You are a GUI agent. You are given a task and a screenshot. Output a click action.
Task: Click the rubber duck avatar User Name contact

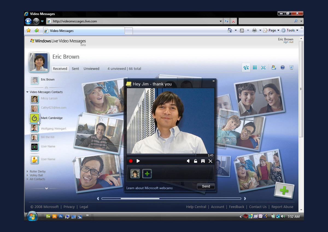tap(34, 159)
